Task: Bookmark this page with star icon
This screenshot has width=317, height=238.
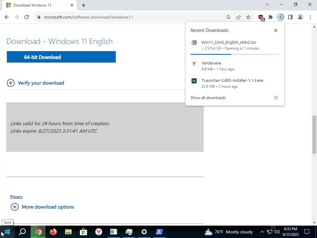Action: (248, 17)
